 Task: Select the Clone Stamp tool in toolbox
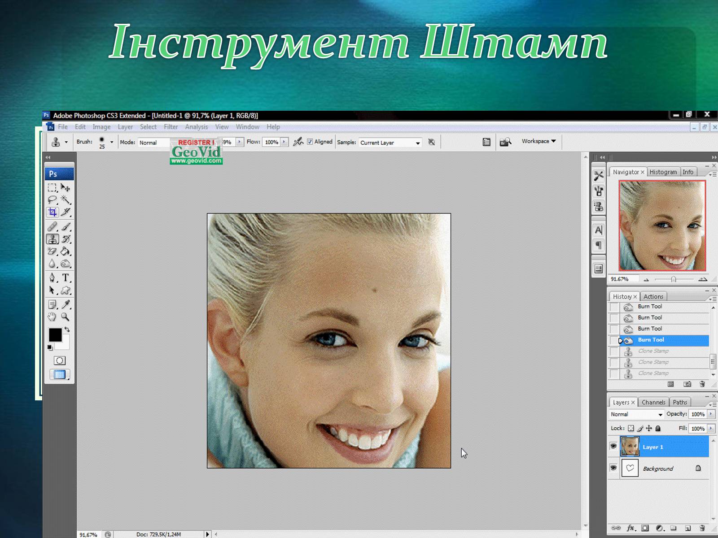pyautogui.click(x=53, y=239)
